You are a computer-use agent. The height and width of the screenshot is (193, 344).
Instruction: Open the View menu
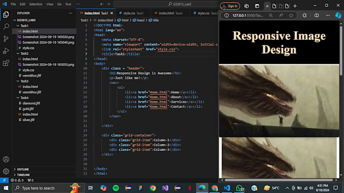coord(50,4)
